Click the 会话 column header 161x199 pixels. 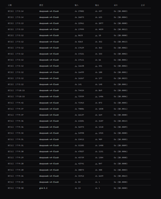click(x=143, y=5)
